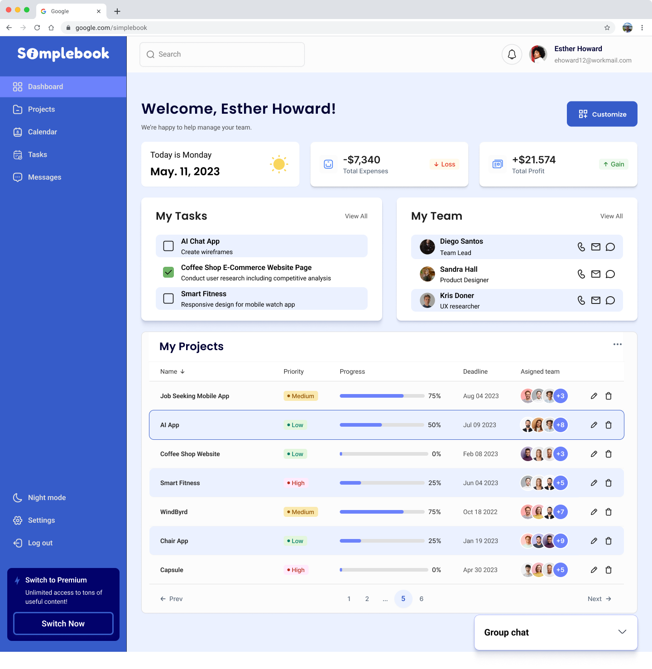Call Diego Santos via phone icon
Viewport: 652px width, 669px height.
(581, 247)
